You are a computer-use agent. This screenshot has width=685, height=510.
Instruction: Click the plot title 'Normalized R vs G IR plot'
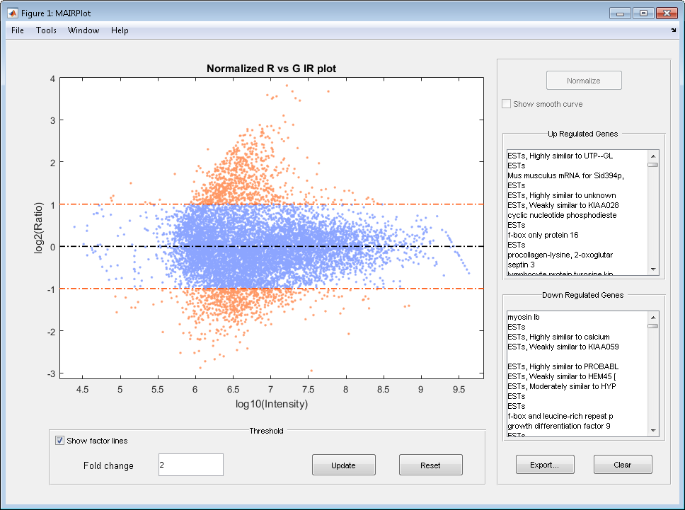(x=271, y=69)
